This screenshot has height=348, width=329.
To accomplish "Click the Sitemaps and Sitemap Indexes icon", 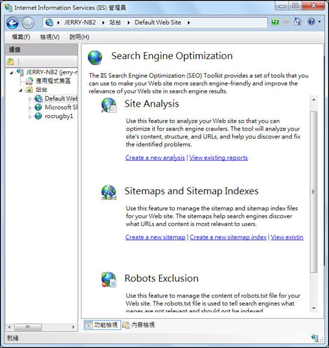I will click(109, 192).
